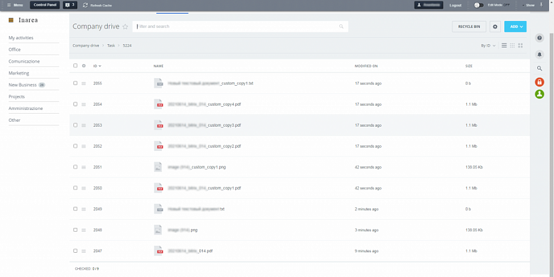This screenshot has width=554, height=277.
Task: Select Projects in the left menu
Action: pyautogui.click(x=17, y=96)
